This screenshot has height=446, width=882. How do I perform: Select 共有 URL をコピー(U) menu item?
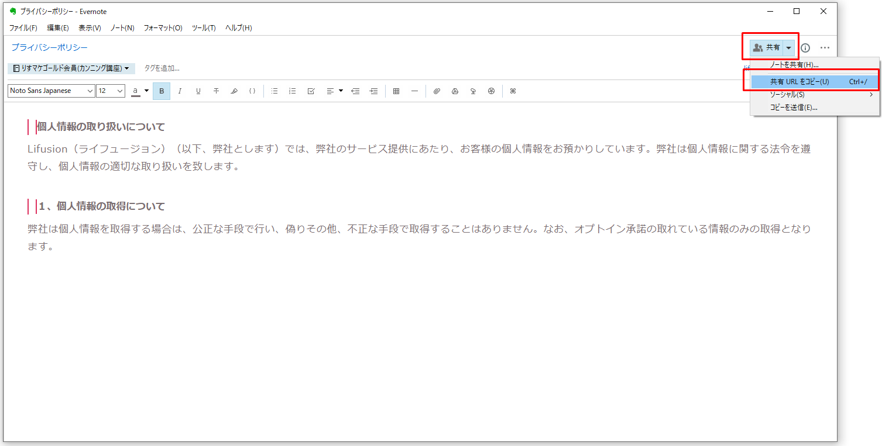pos(815,82)
